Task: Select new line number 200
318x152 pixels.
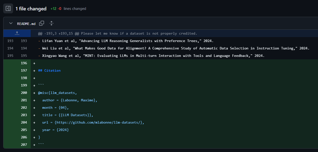Action: pos(24,93)
